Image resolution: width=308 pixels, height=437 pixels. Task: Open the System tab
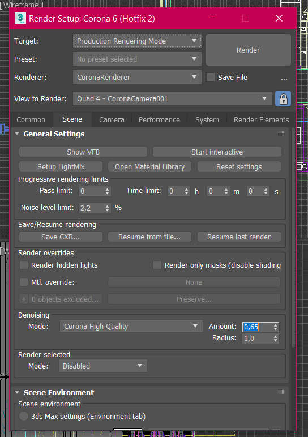207,119
